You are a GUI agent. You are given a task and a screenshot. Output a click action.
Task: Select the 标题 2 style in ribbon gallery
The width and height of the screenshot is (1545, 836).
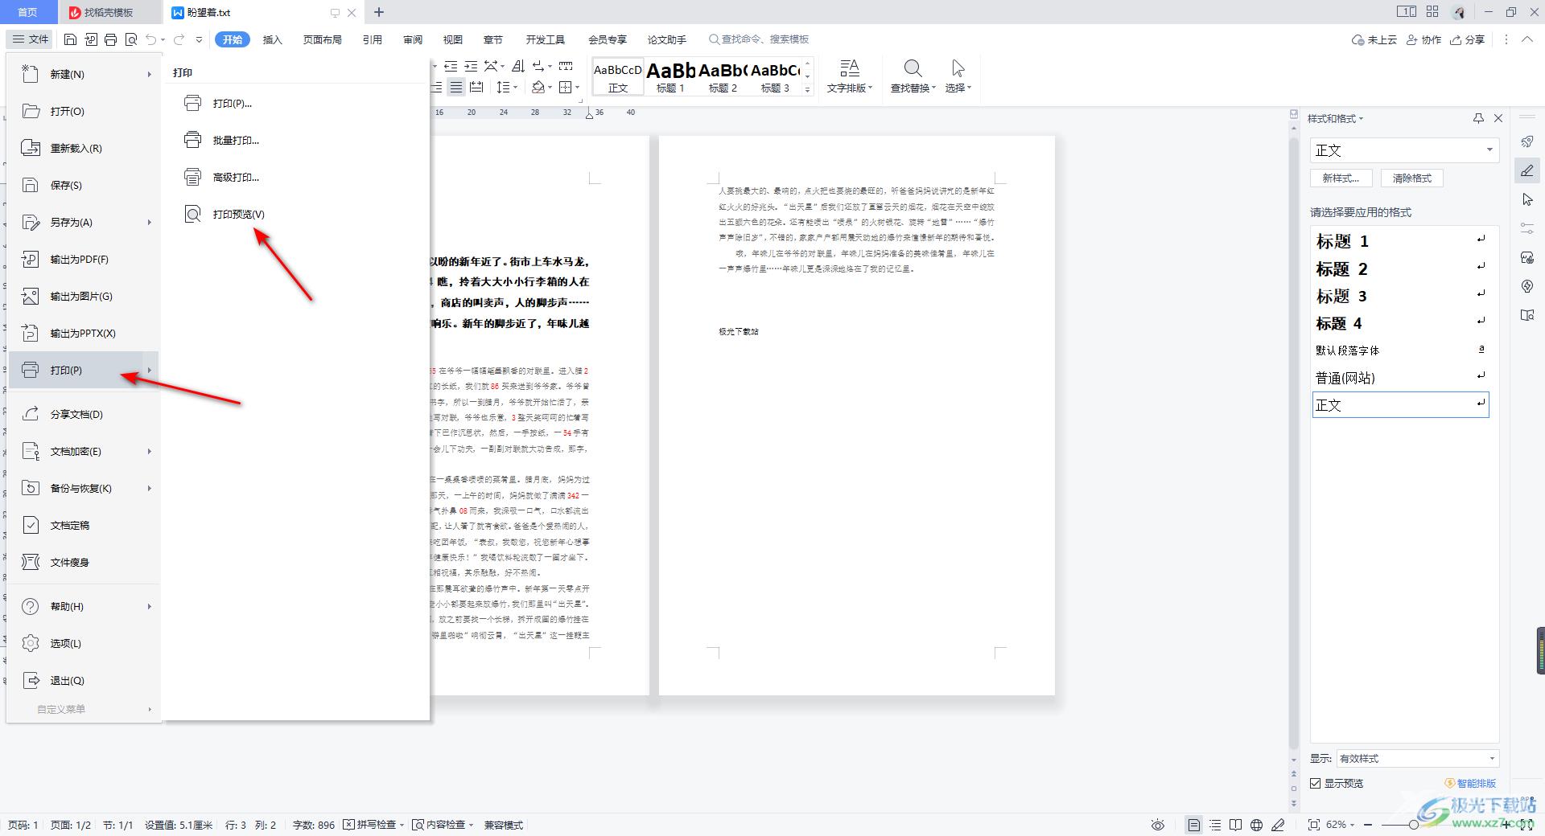(723, 76)
